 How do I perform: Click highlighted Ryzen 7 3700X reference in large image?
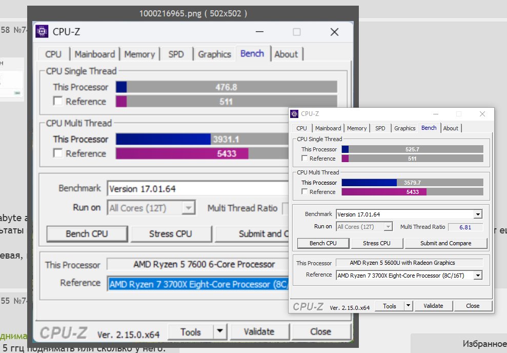[198, 284]
